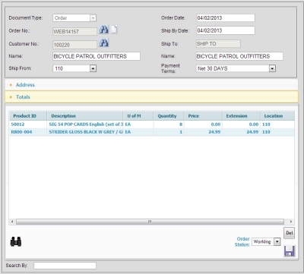Image resolution: width=304 pixels, height=274 pixels.
Task: Click the black binoculars search icon below the grid
Action: pos(16,241)
